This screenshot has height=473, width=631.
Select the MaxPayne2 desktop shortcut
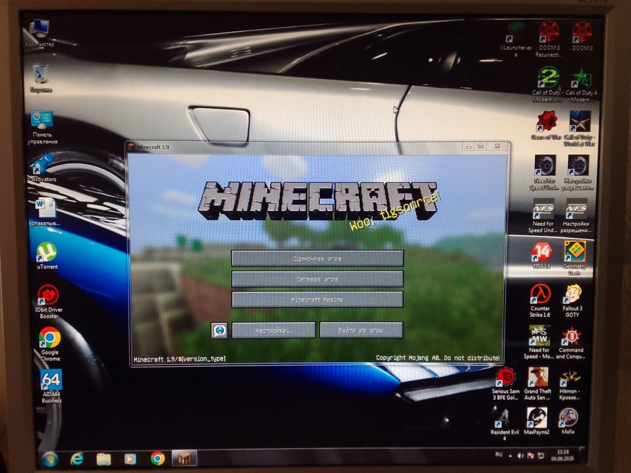537,422
